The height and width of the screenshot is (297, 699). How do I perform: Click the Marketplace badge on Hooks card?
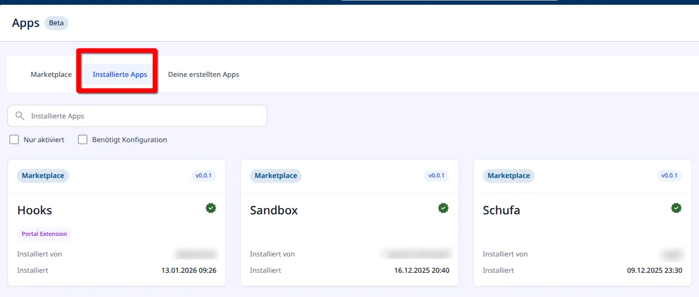[x=43, y=176]
